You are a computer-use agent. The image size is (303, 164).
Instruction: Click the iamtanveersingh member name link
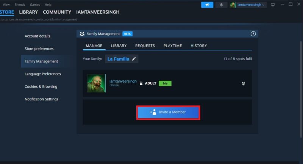[123, 81]
